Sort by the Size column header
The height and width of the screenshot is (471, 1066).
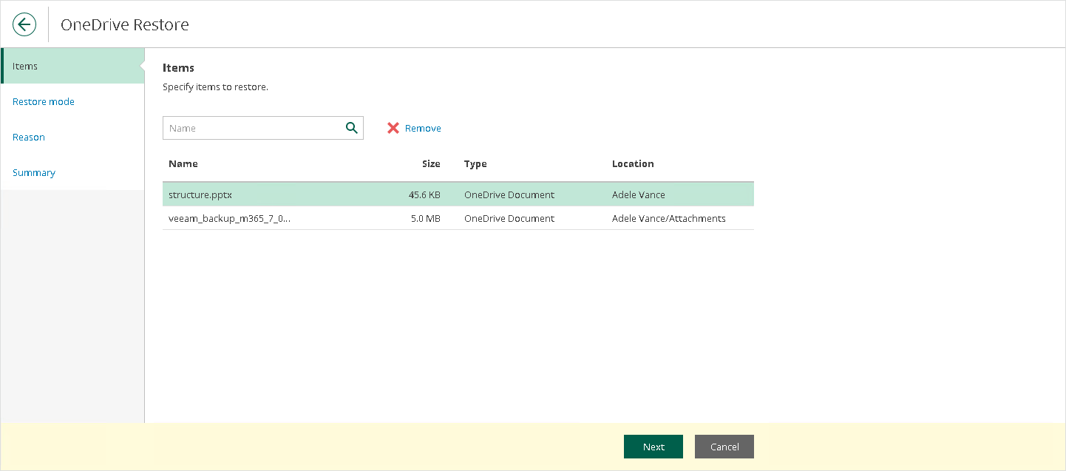431,163
